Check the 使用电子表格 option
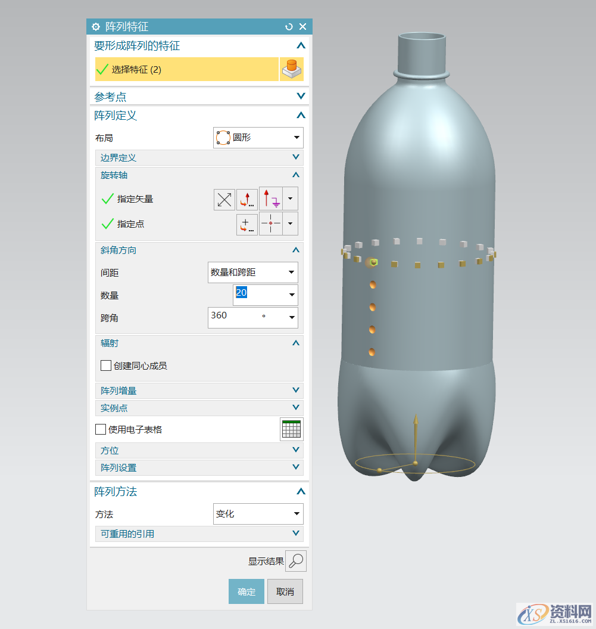The width and height of the screenshot is (596, 629). pos(101,429)
